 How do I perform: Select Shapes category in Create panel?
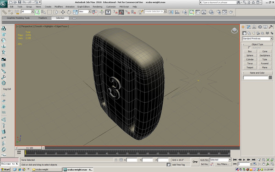point(249,33)
